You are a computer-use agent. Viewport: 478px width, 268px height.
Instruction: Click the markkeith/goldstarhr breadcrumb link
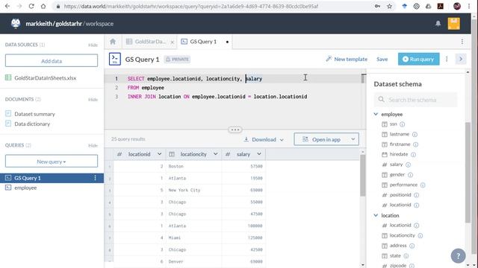tap(54, 24)
